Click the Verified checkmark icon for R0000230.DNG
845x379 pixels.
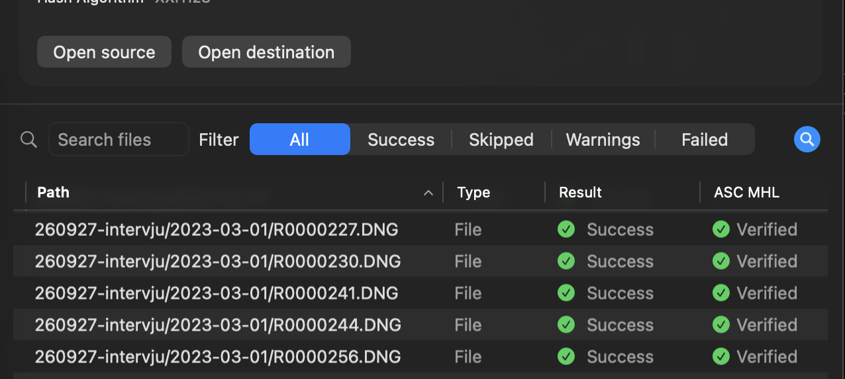click(721, 261)
